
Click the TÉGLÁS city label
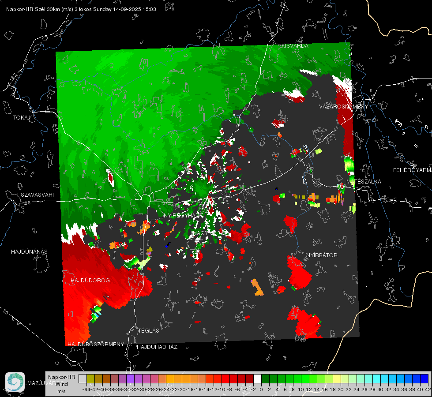click(149, 330)
